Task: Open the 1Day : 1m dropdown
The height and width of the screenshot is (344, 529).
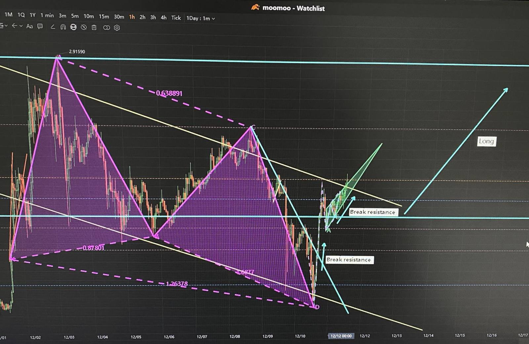Action: tap(201, 18)
